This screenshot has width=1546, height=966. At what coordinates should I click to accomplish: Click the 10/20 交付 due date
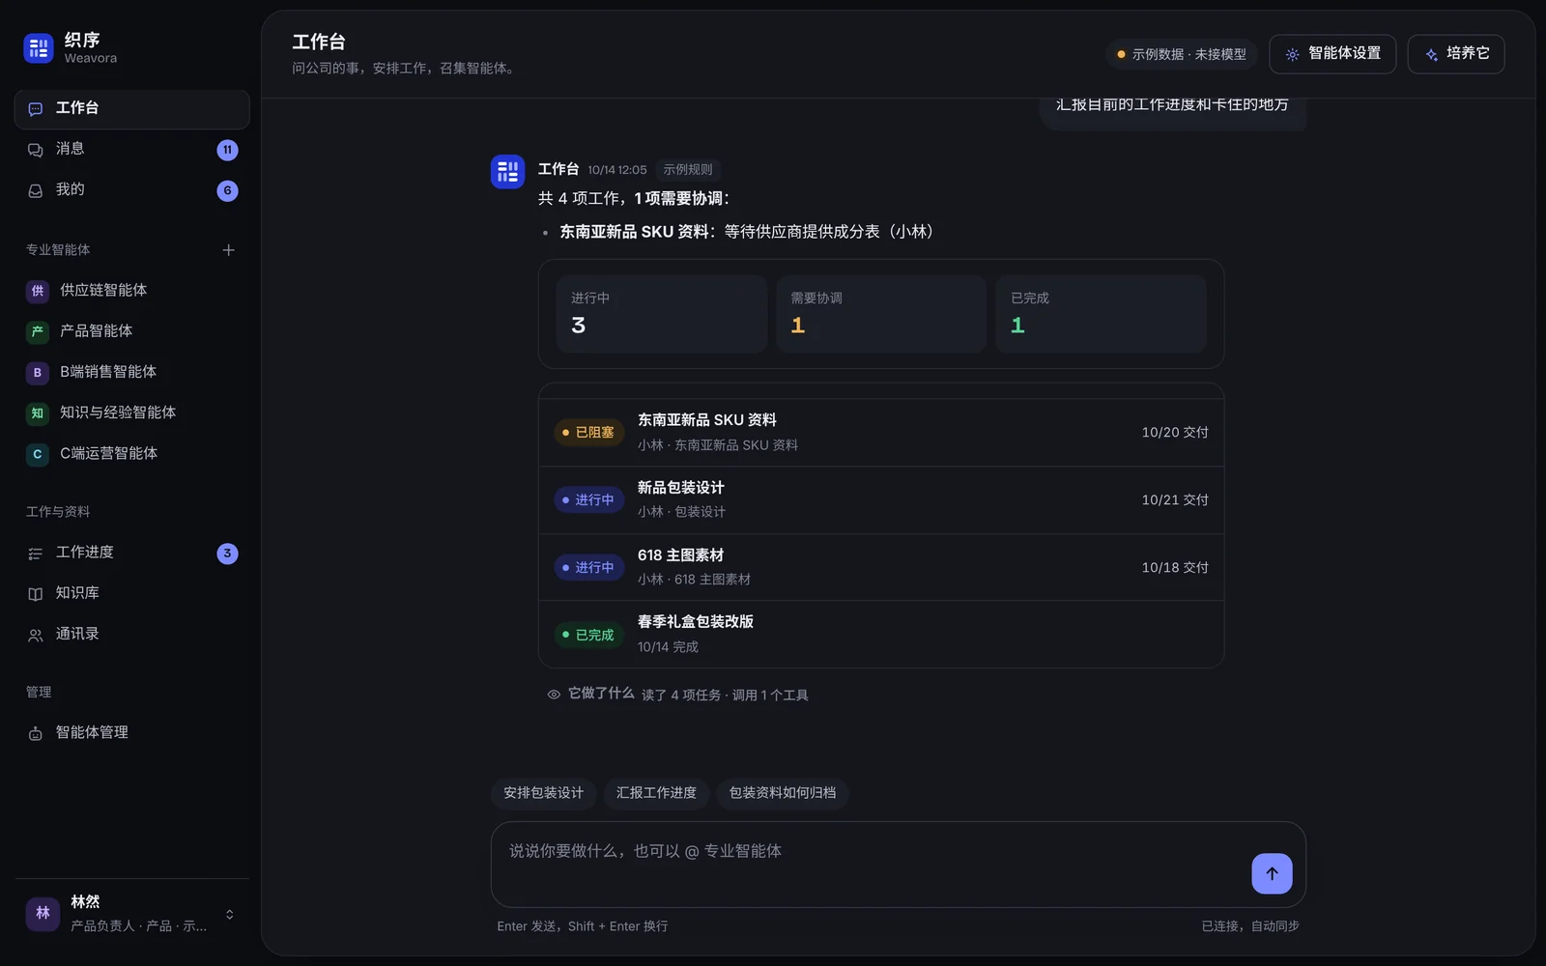coord(1175,433)
